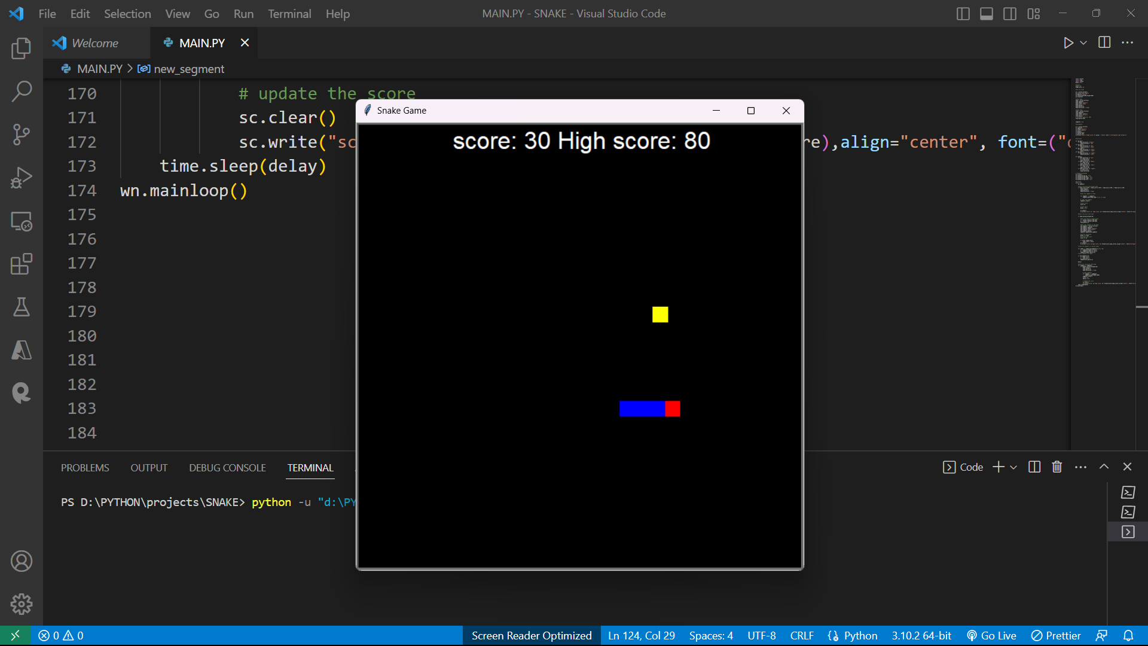Open the Manage gear settings
This screenshot has height=646, width=1148.
coord(22,604)
